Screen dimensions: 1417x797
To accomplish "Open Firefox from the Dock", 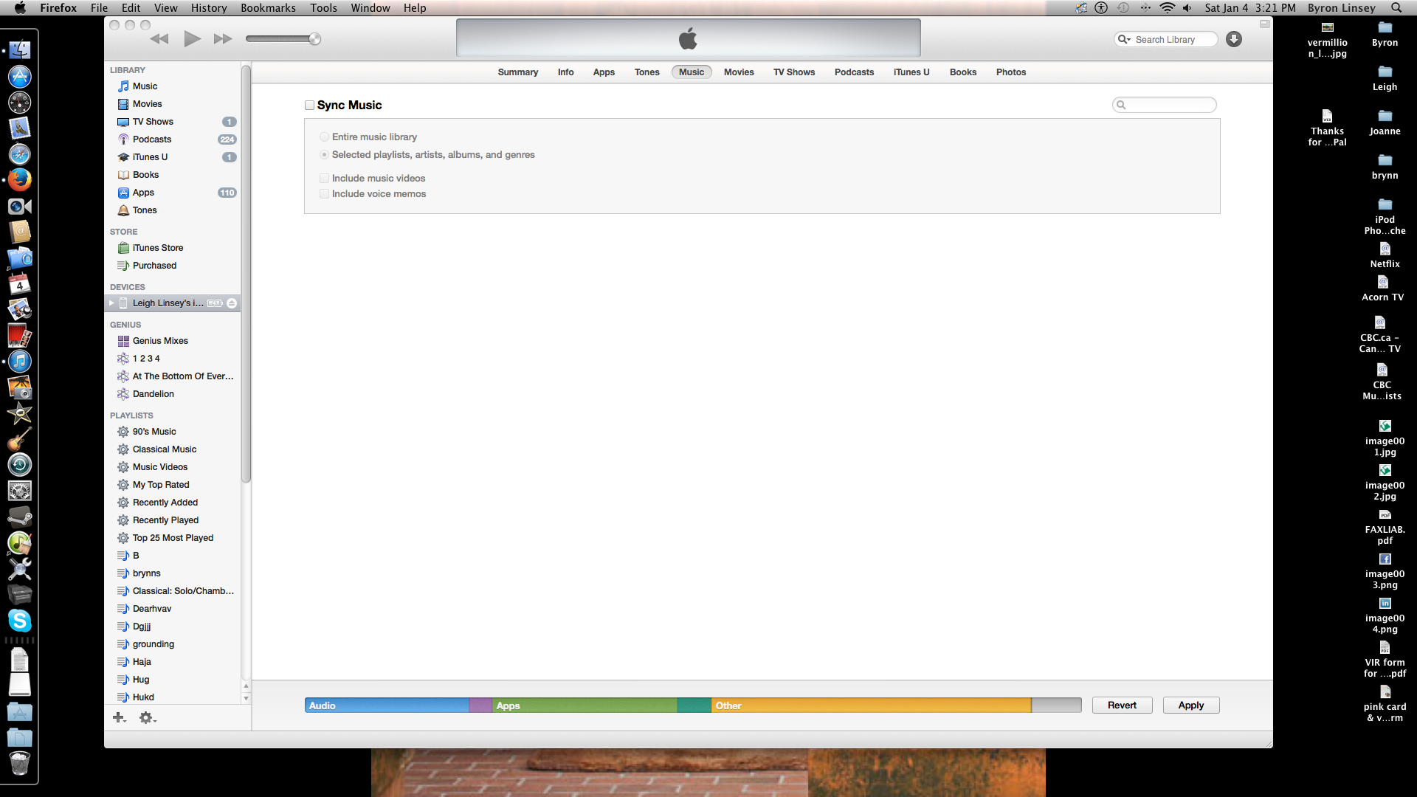I will (20, 180).
